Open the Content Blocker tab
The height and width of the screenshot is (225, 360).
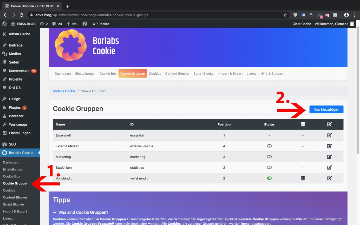pos(177,73)
